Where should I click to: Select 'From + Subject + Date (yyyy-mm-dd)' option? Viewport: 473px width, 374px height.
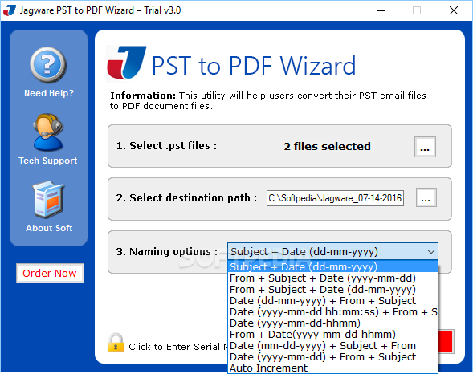click(x=332, y=278)
